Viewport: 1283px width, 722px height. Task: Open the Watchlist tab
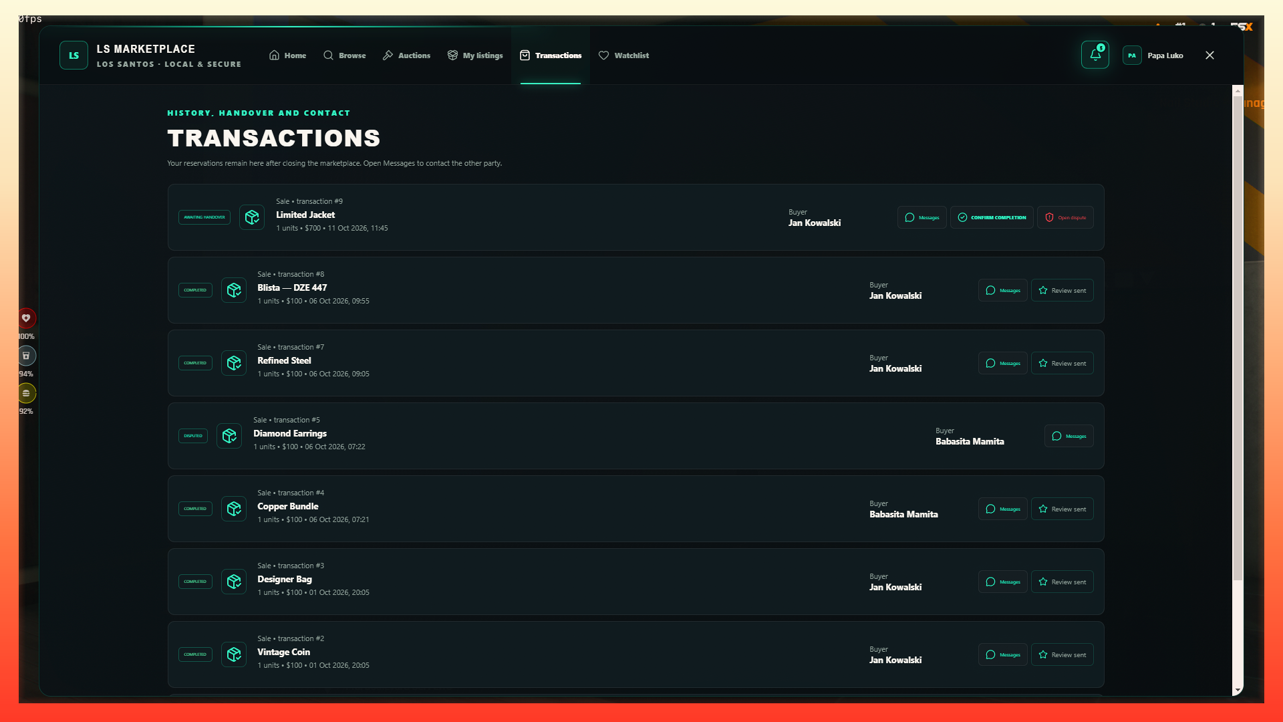tap(623, 55)
